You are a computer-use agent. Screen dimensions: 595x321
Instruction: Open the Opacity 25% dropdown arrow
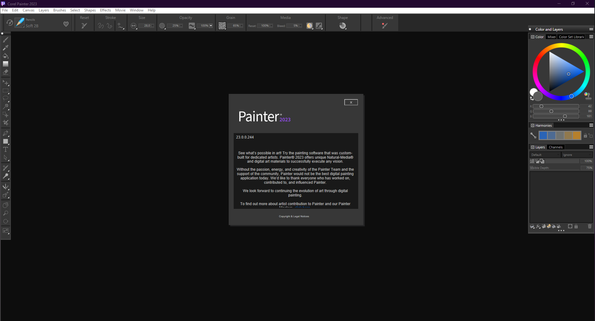(181, 26)
